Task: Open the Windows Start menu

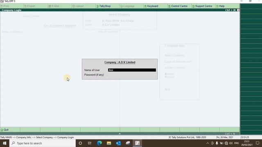Action: coord(5,143)
